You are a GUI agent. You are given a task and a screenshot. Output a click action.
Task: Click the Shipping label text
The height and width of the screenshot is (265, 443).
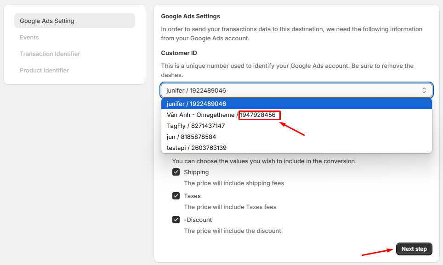pos(196,172)
